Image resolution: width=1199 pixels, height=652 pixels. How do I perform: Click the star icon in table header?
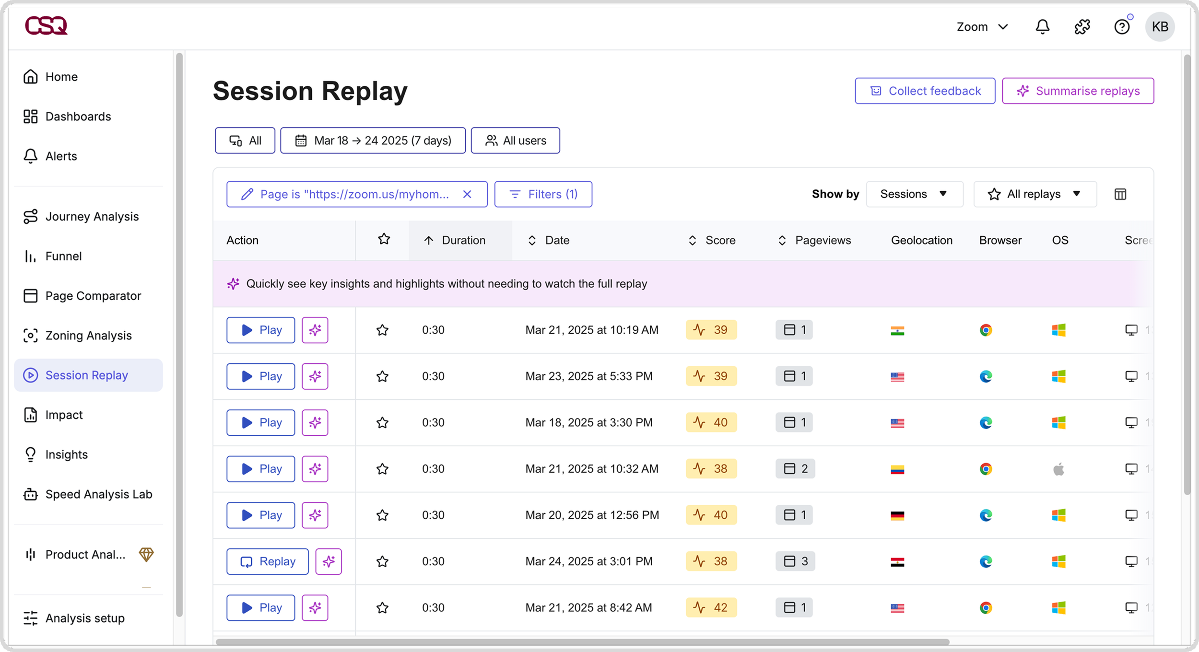coord(384,239)
